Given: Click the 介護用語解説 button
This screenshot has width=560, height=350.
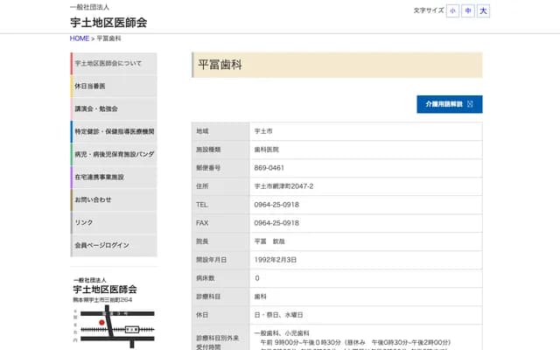Looking at the screenshot, I should pos(449,104).
